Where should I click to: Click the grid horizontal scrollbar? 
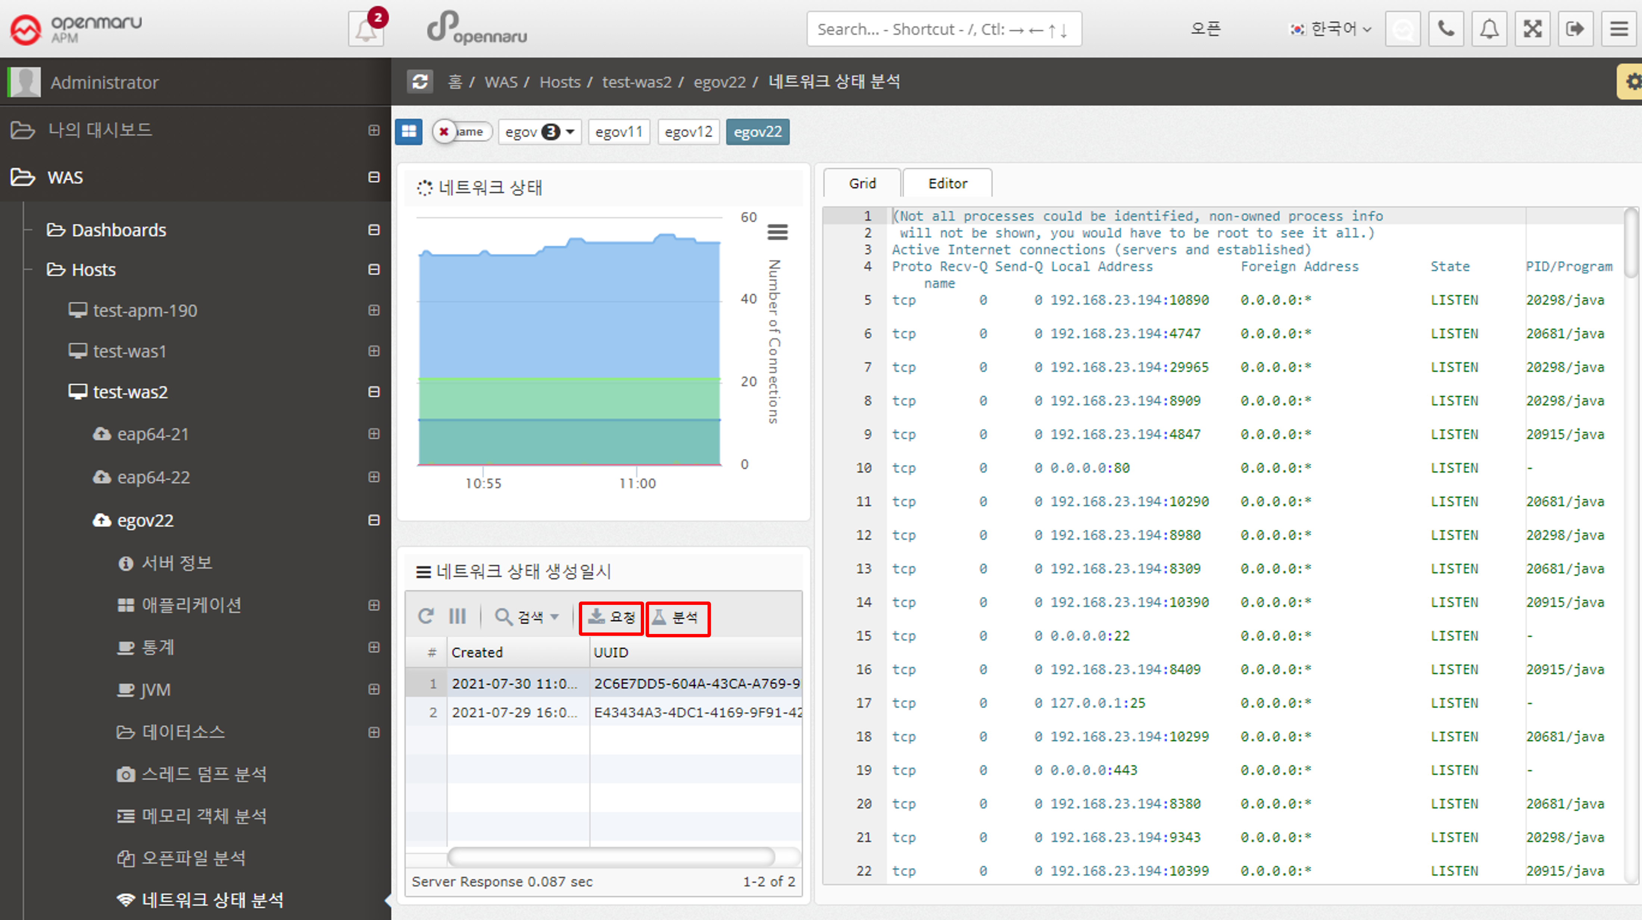611,856
